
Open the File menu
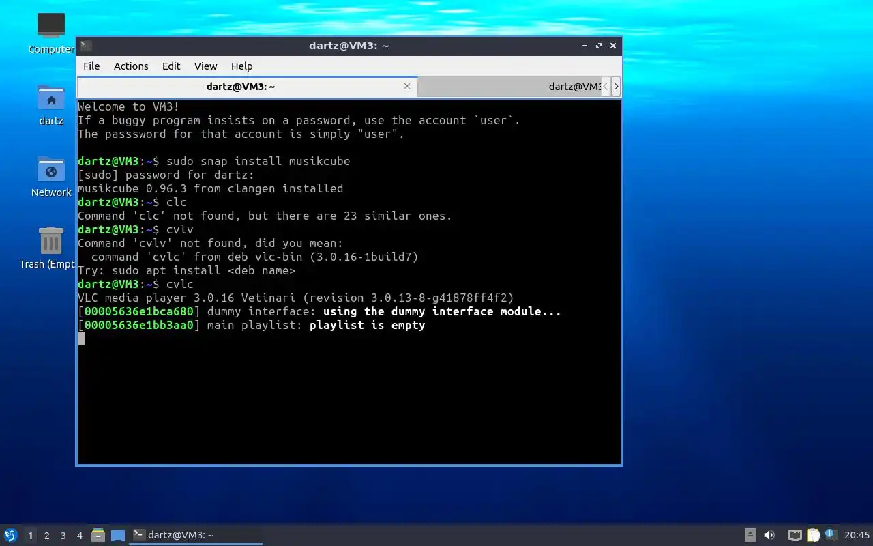click(x=91, y=66)
